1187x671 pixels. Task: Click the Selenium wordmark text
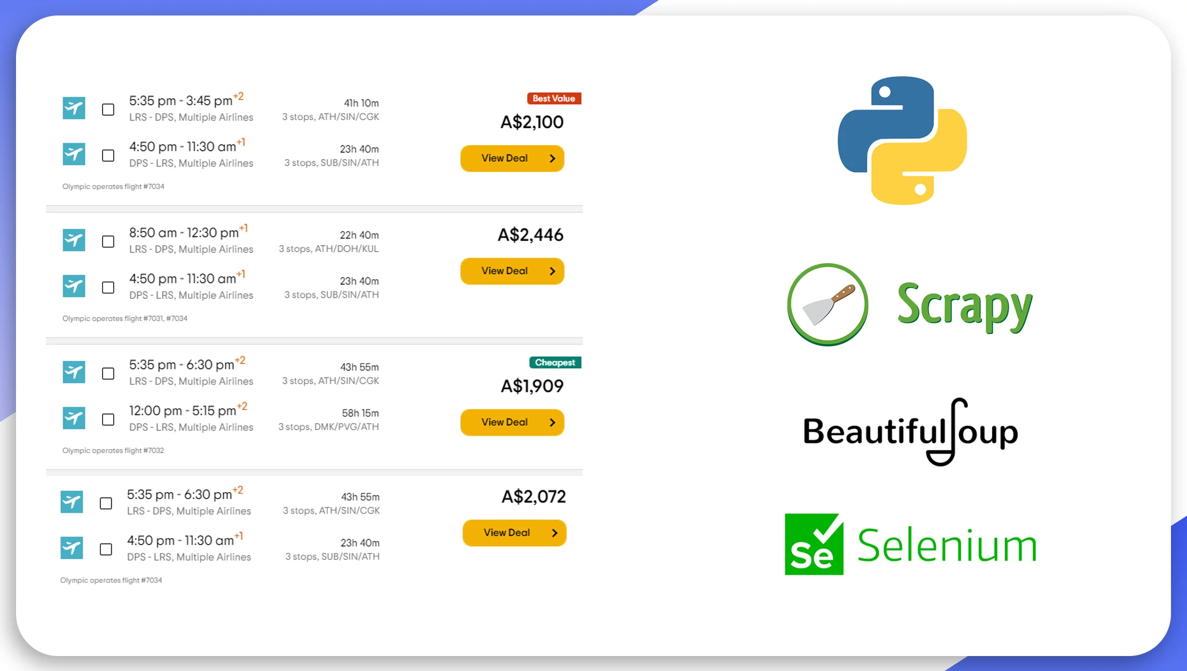pos(947,545)
